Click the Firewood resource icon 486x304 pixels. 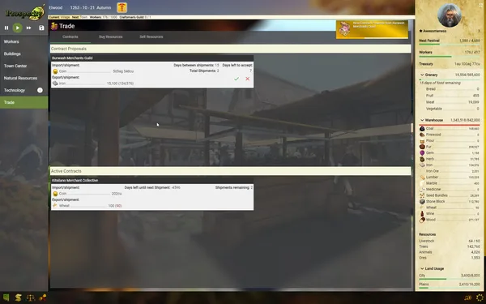click(422, 135)
